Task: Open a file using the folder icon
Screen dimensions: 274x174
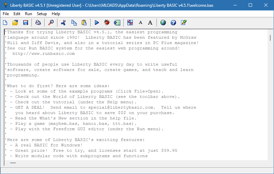Action: point(16,23)
